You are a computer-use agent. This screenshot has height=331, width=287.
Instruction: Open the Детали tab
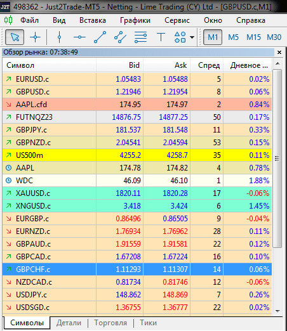(69, 323)
